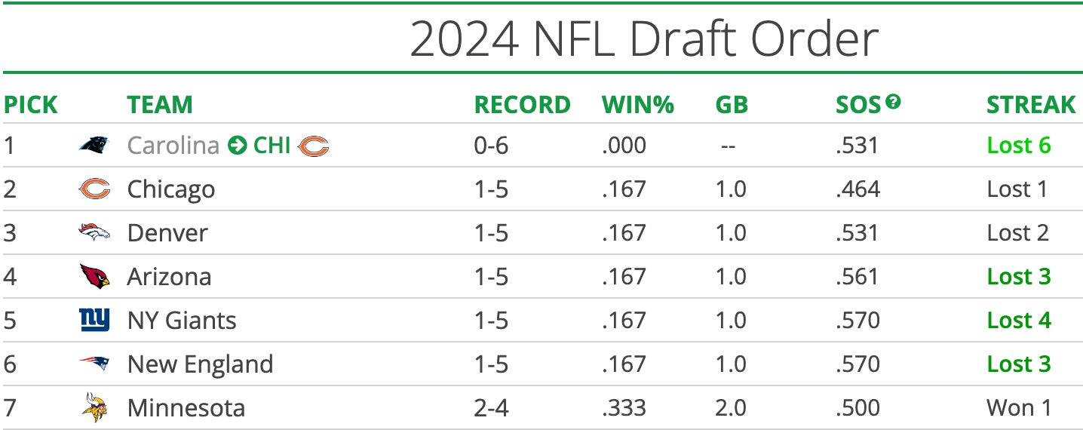Image resolution: width=1083 pixels, height=430 pixels.
Task: Open the Minnesota team link
Action: coord(186,408)
